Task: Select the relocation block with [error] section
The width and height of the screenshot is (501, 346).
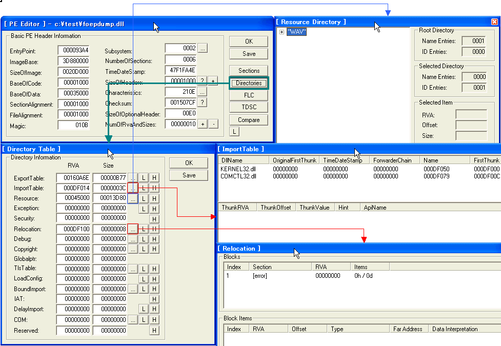Action: click(x=363, y=276)
